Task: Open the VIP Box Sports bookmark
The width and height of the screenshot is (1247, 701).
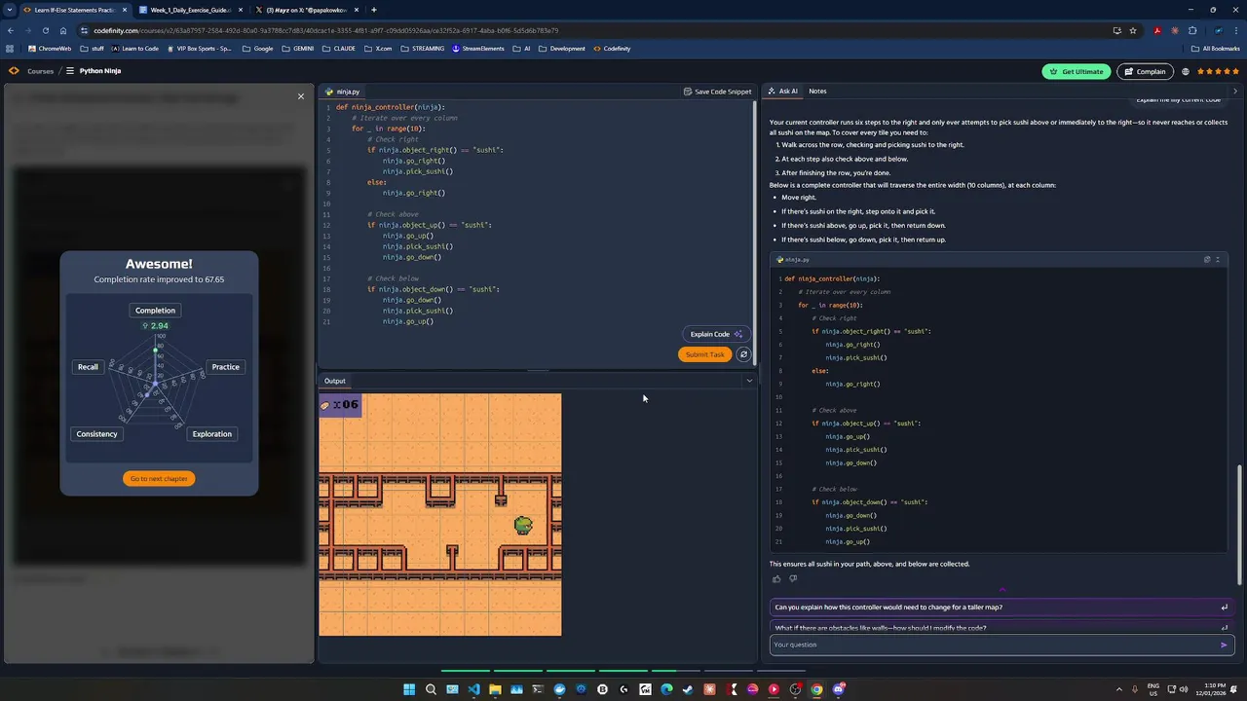Action: point(199,49)
